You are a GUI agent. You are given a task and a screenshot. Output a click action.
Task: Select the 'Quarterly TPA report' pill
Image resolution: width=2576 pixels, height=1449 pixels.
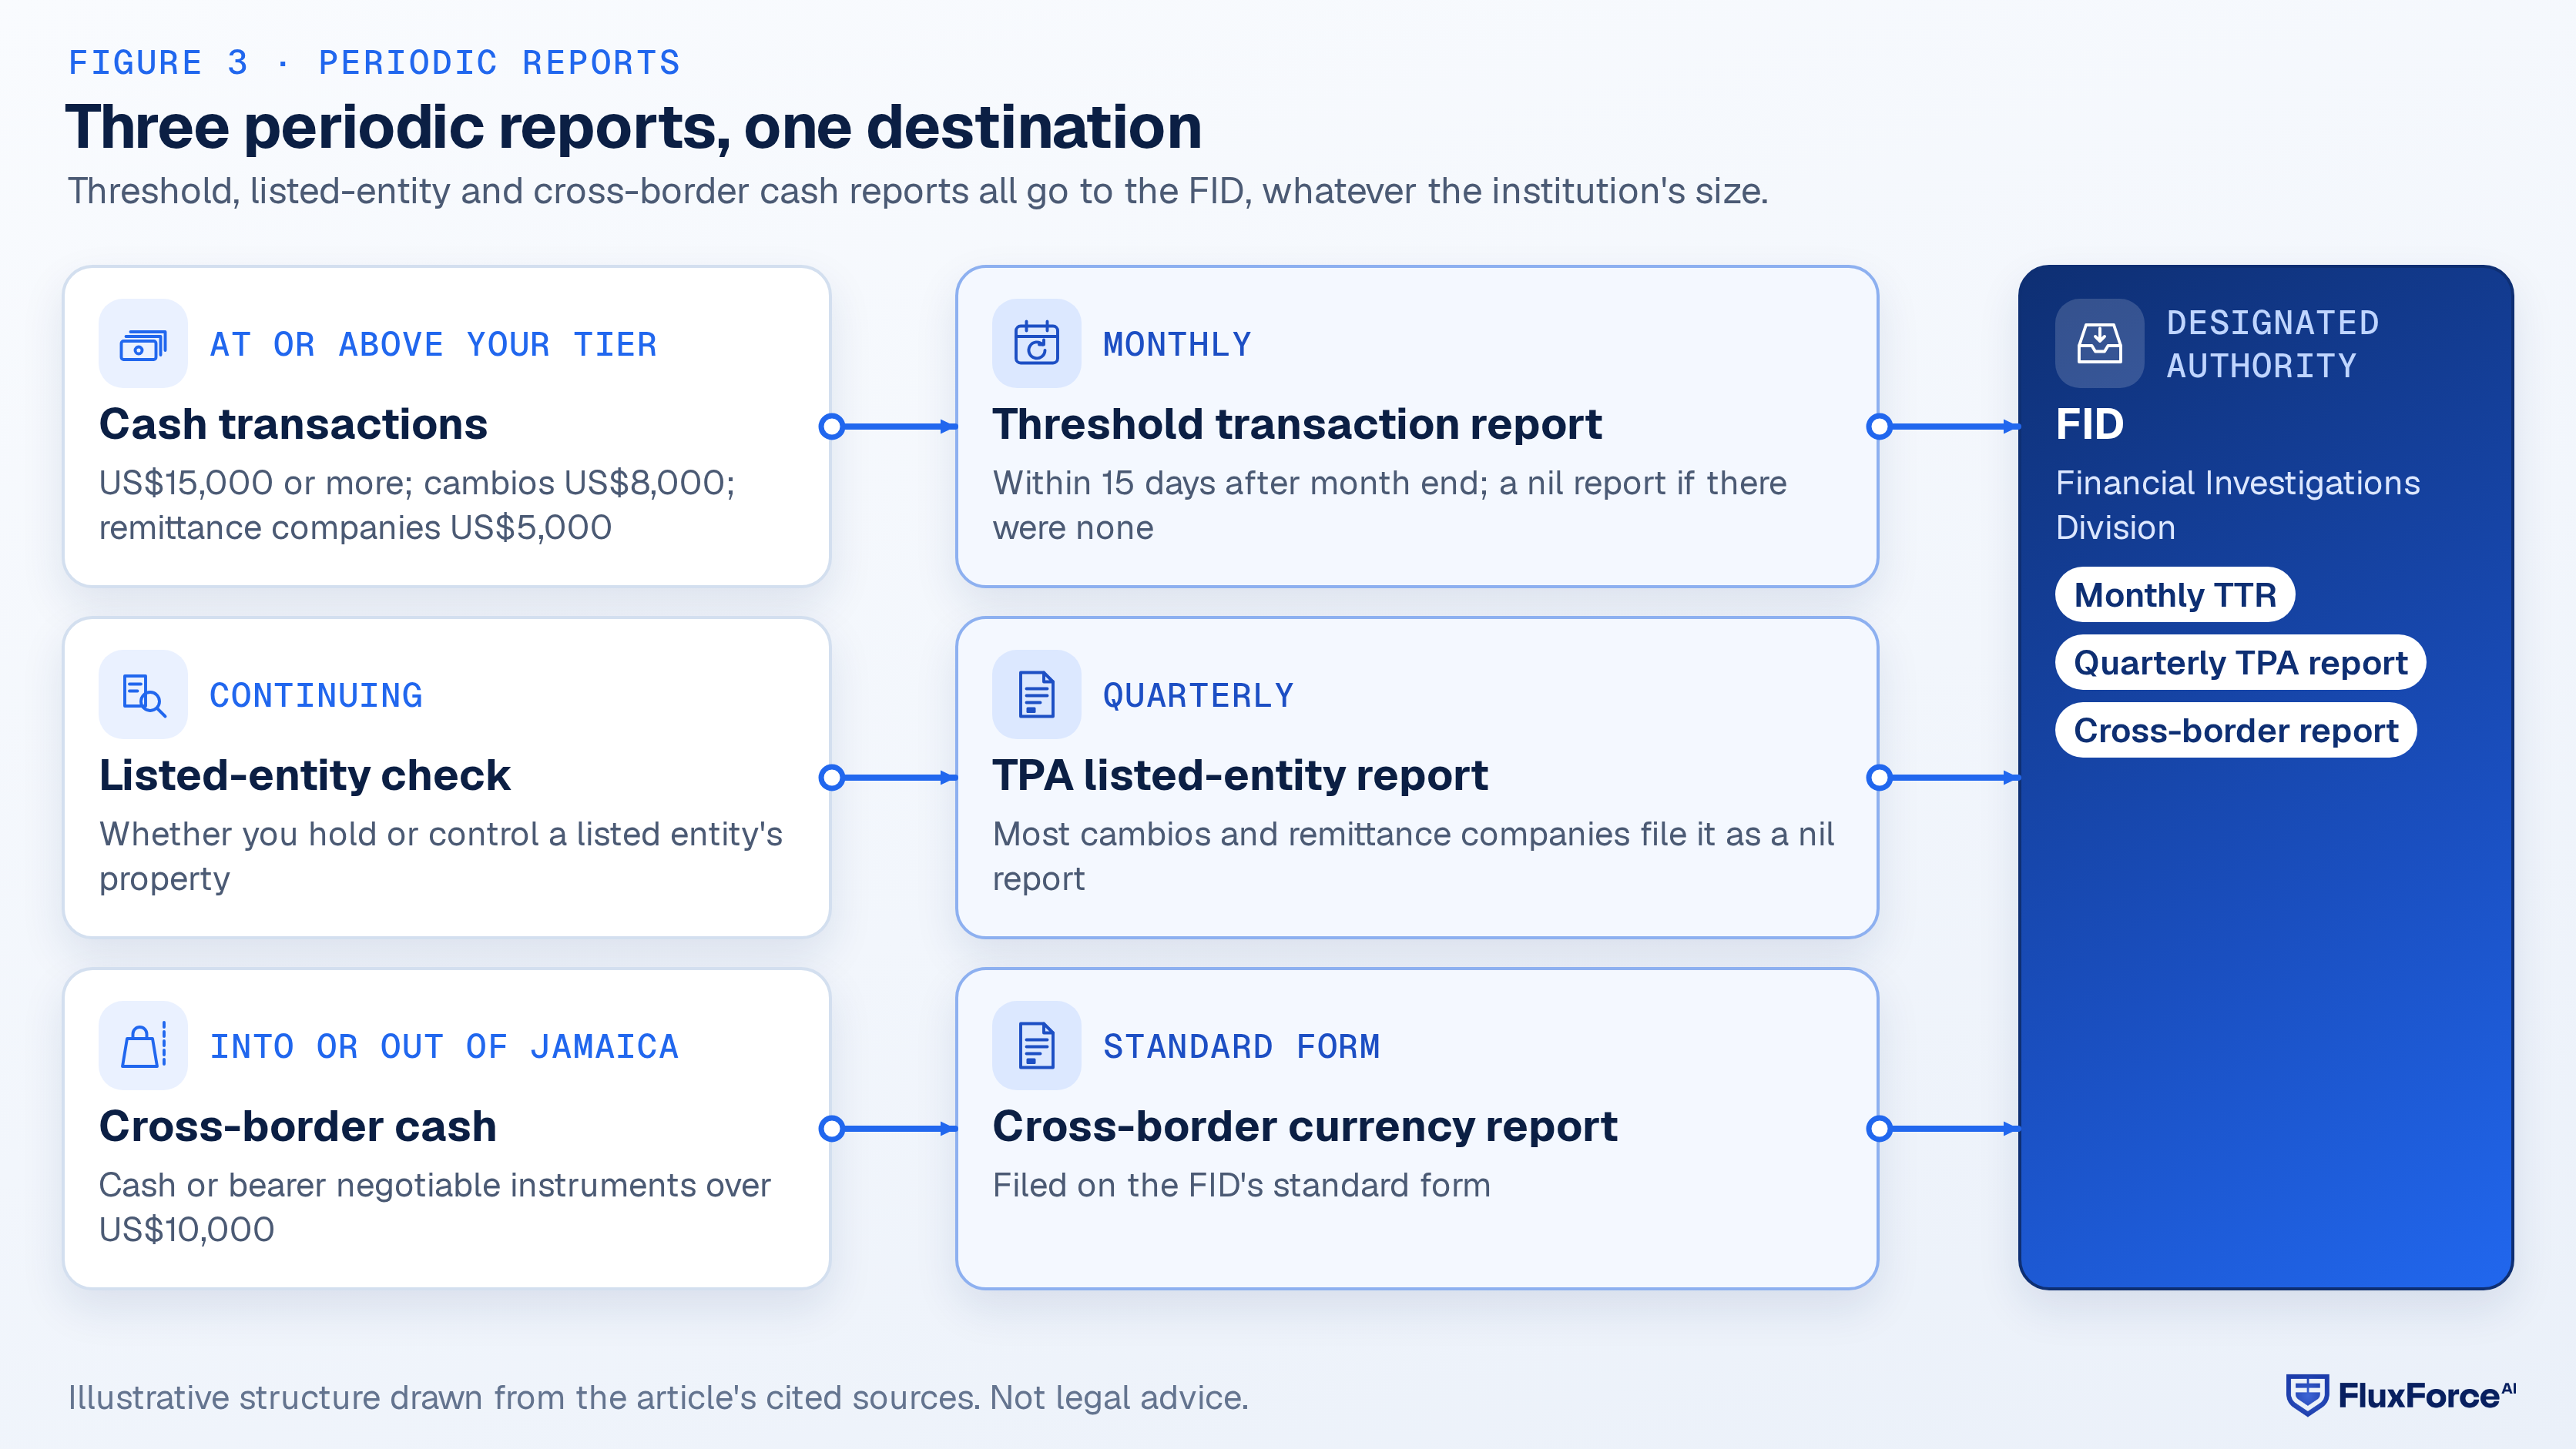click(x=2240, y=663)
